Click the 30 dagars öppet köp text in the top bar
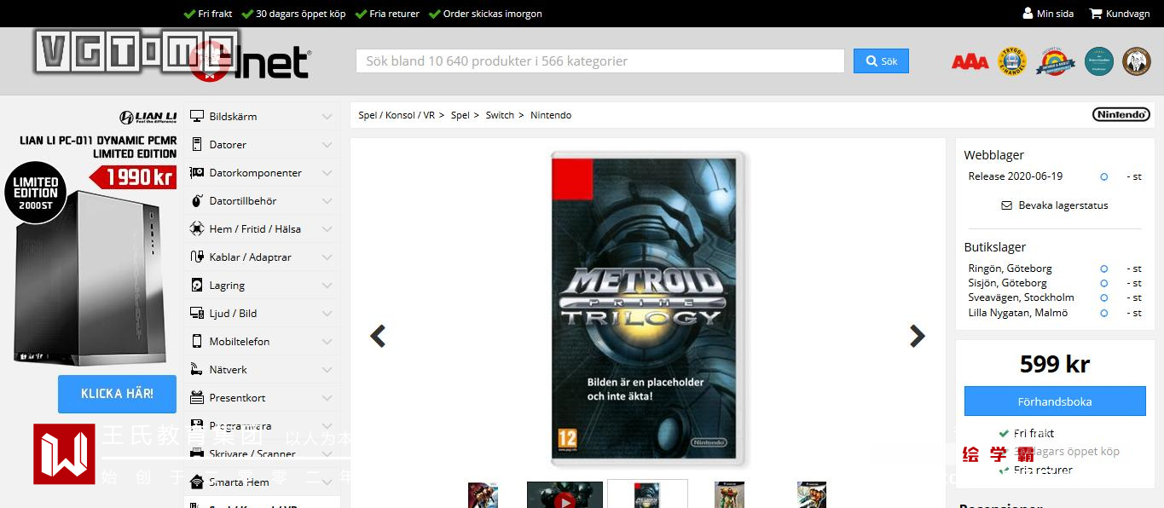 pyautogui.click(x=300, y=14)
